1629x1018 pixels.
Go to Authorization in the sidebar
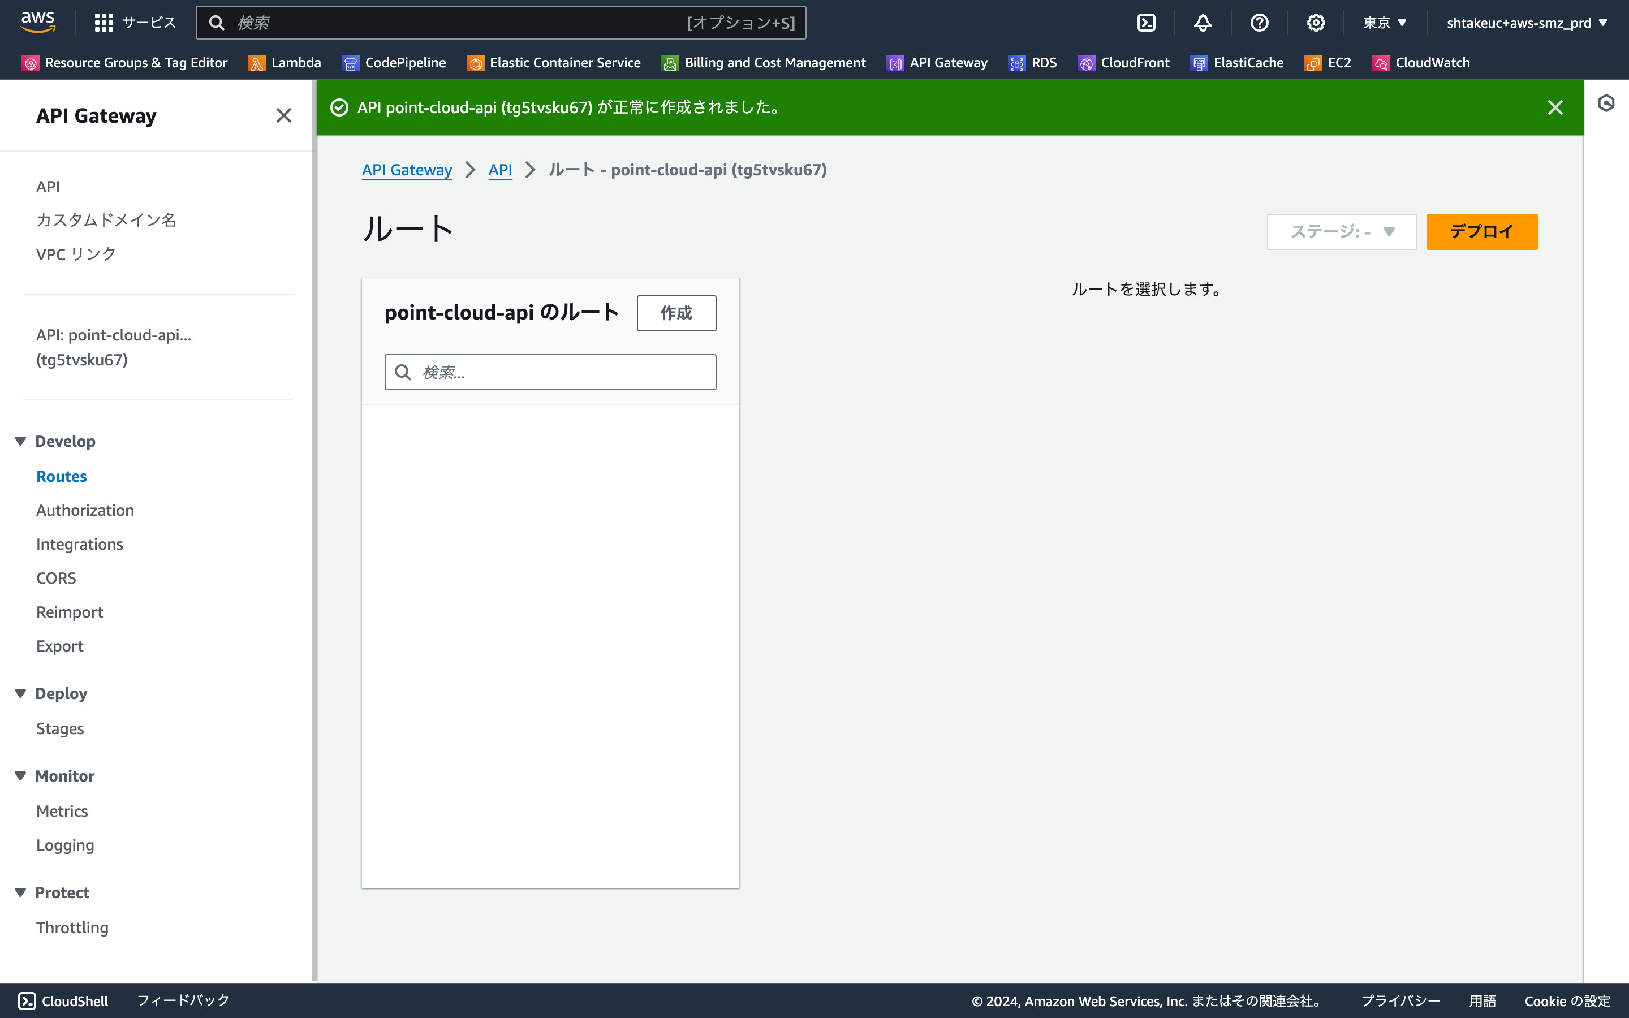(85, 510)
